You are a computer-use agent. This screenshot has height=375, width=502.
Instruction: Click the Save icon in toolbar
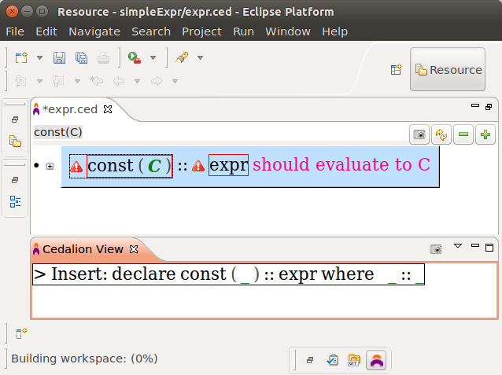(59, 57)
